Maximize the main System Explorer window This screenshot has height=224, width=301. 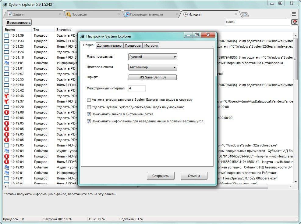pyautogui.click(x=280, y=3)
